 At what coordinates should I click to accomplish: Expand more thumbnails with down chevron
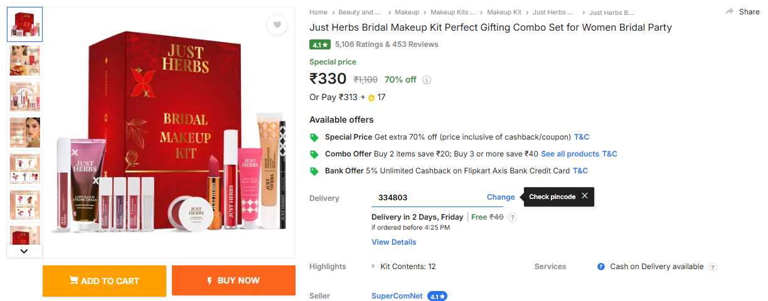point(24,251)
